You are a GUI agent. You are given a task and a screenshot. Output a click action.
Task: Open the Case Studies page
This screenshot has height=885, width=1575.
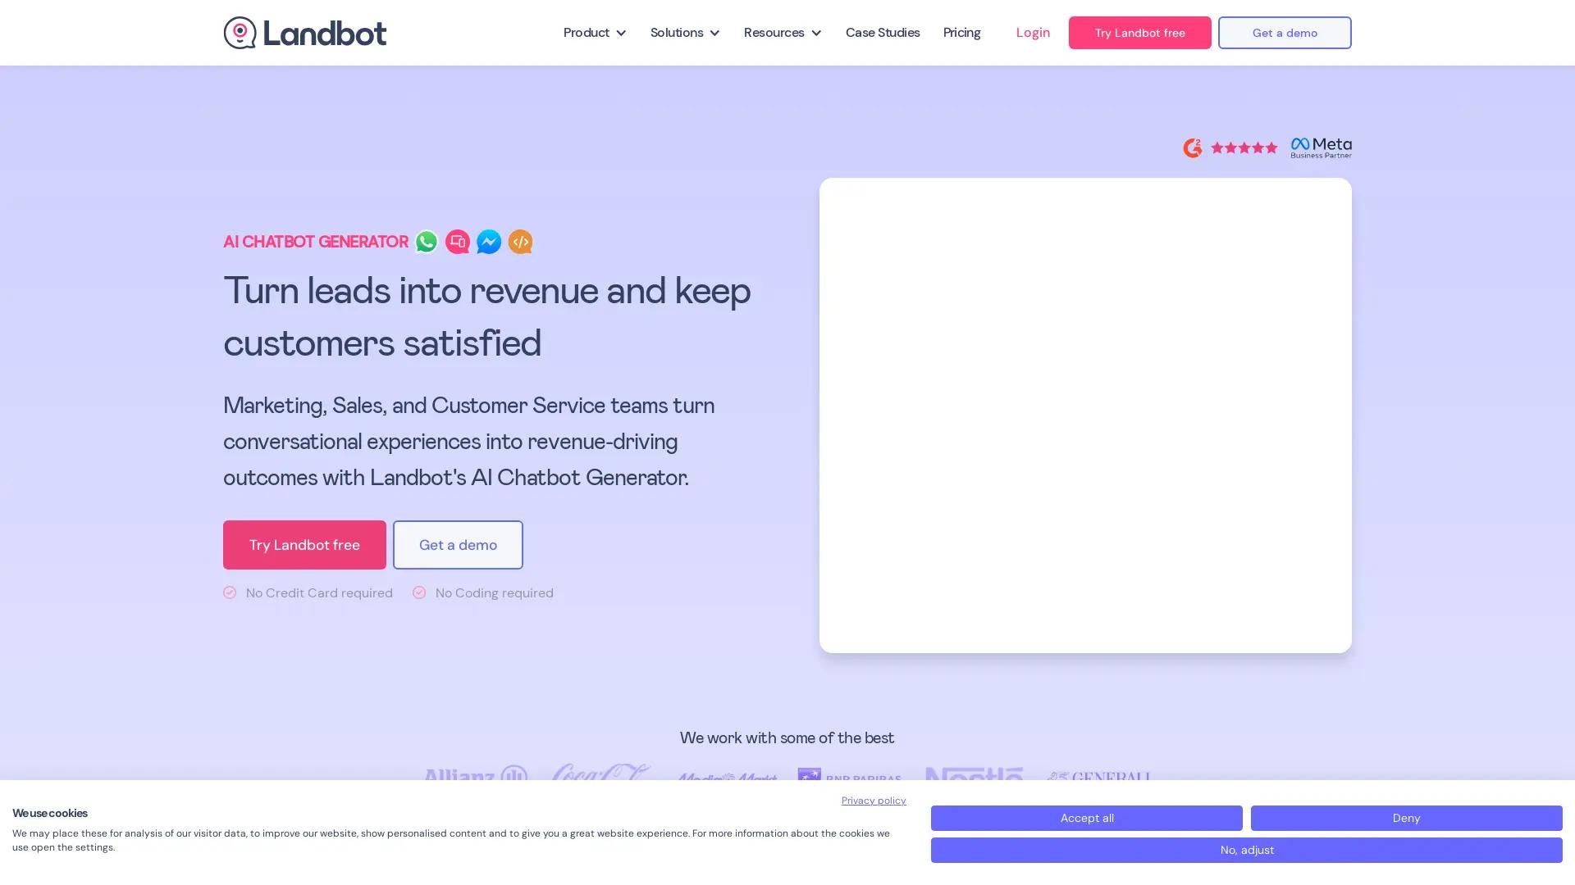pos(882,33)
